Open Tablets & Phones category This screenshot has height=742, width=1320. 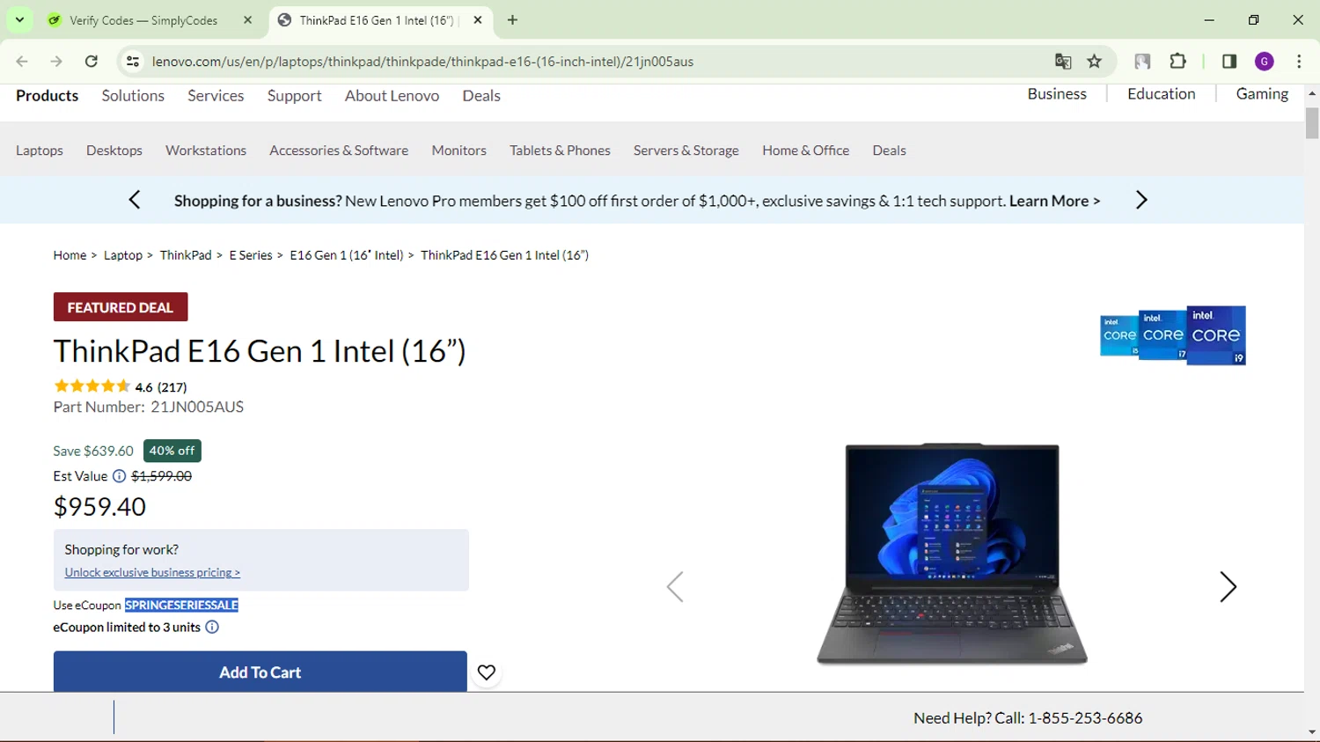click(560, 151)
